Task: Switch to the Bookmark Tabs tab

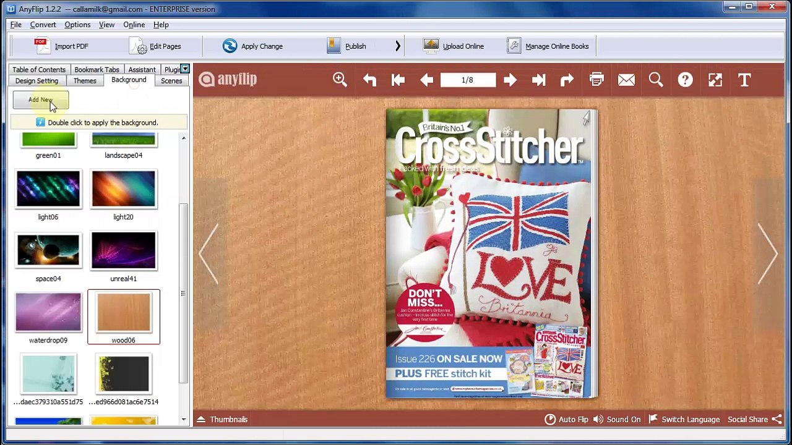Action: coord(97,69)
